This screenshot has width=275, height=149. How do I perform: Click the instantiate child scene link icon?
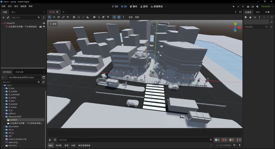[8, 18]
